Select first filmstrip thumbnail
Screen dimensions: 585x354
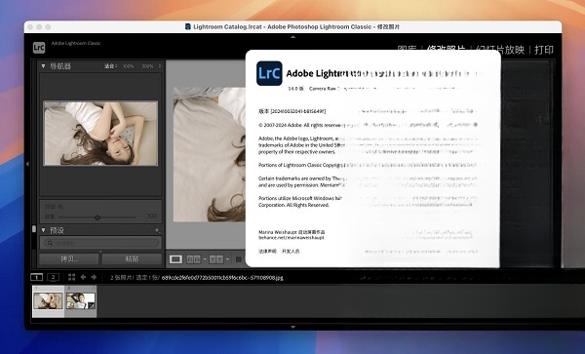pos(48,301)
